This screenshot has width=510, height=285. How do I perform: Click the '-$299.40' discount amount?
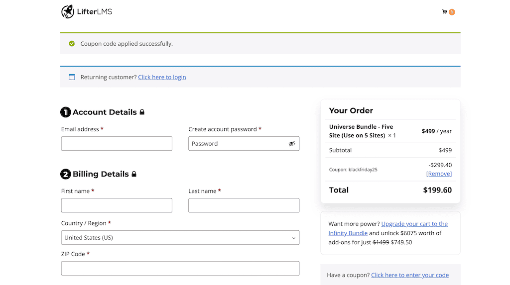(x=440, y=165)
